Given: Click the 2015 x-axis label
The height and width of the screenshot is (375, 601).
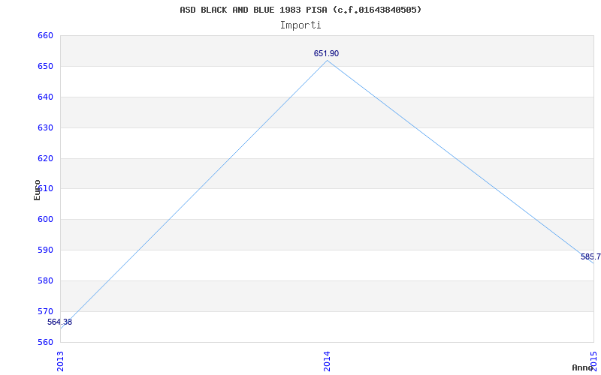Looking at the screenshot, I should (x=593, y=361).
